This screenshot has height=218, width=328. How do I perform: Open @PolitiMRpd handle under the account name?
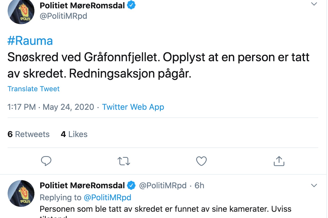pos(64,16)
